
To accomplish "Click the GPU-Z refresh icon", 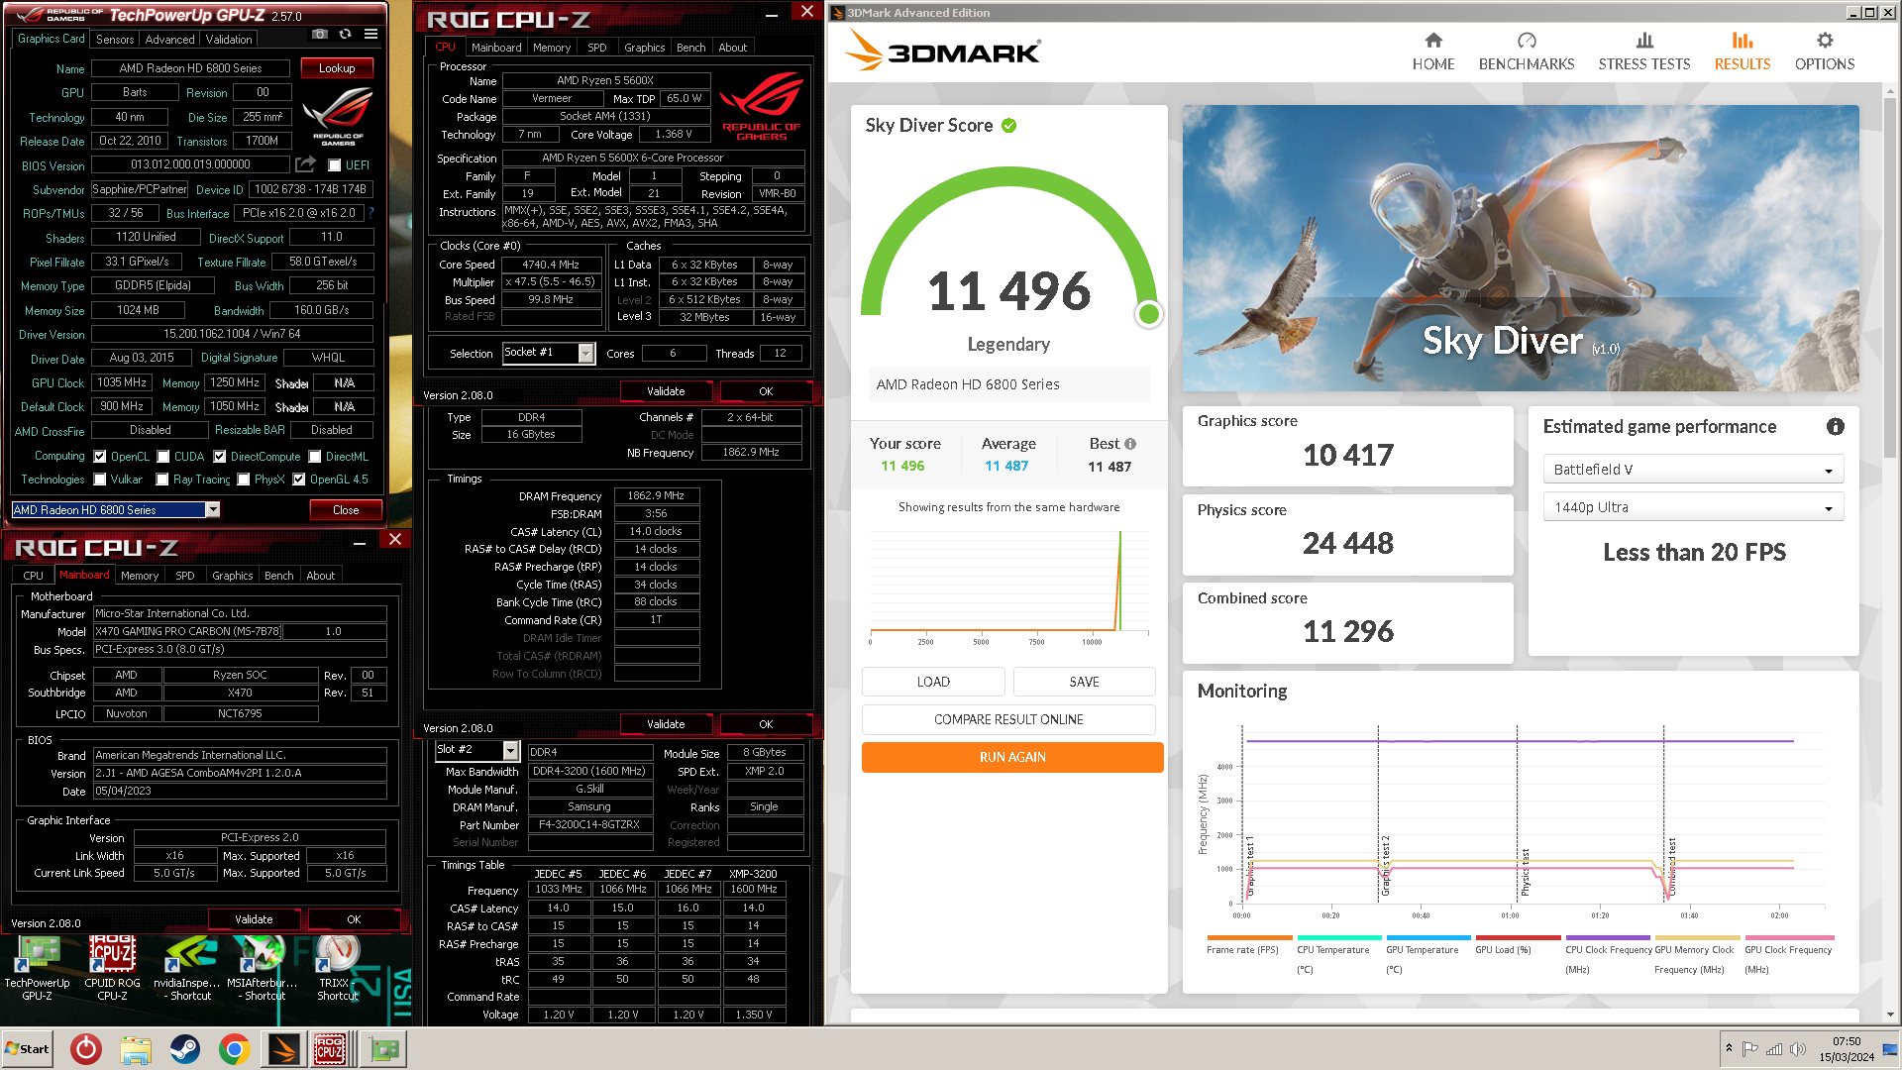I will [345, 35].
